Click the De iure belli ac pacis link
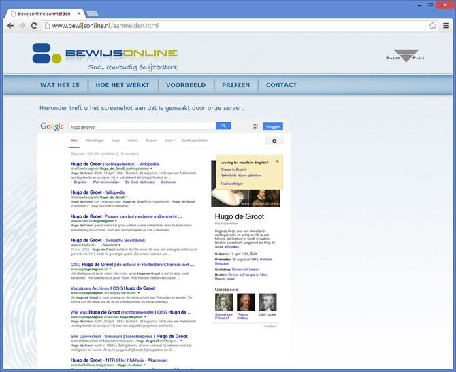This screenshot has height=372, width=456. pyautogui.click(x=243, y=275)
